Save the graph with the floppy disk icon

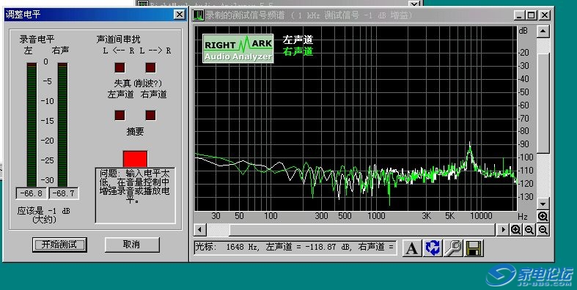474,248
